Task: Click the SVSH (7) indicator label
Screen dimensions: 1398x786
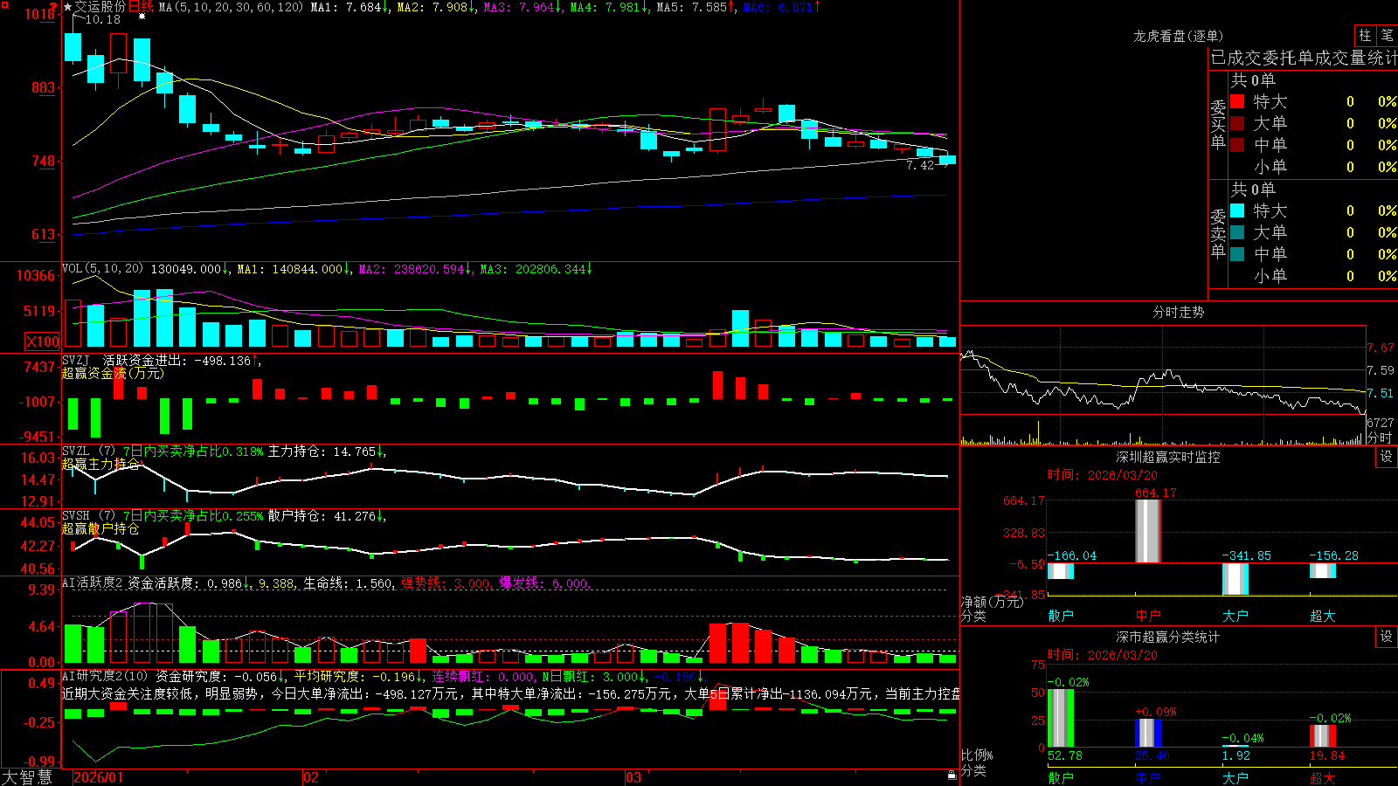Action: 89,516
